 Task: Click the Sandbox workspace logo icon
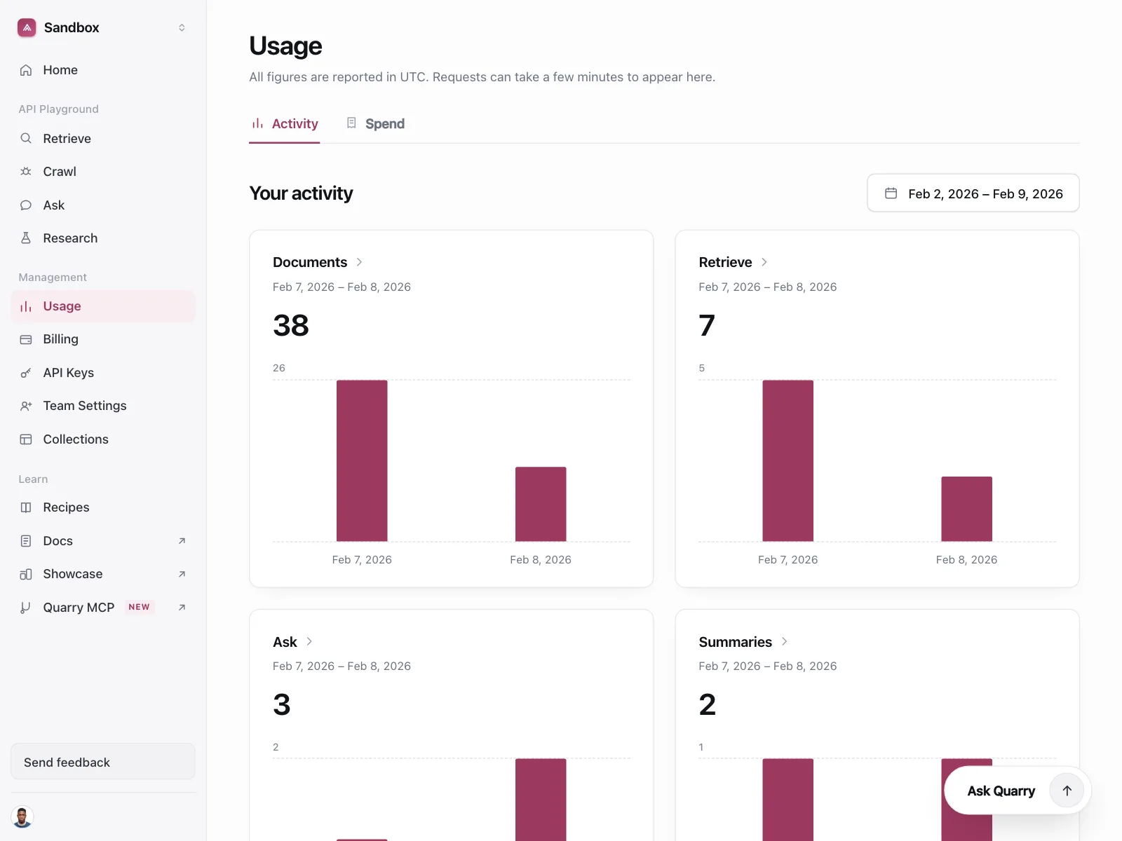click(27, 27)
